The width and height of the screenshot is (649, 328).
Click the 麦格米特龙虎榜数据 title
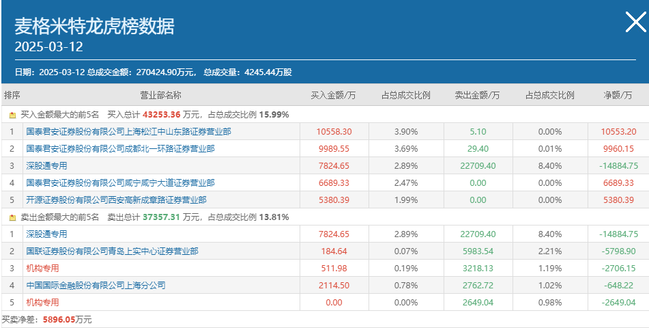[x=94, y=26]
